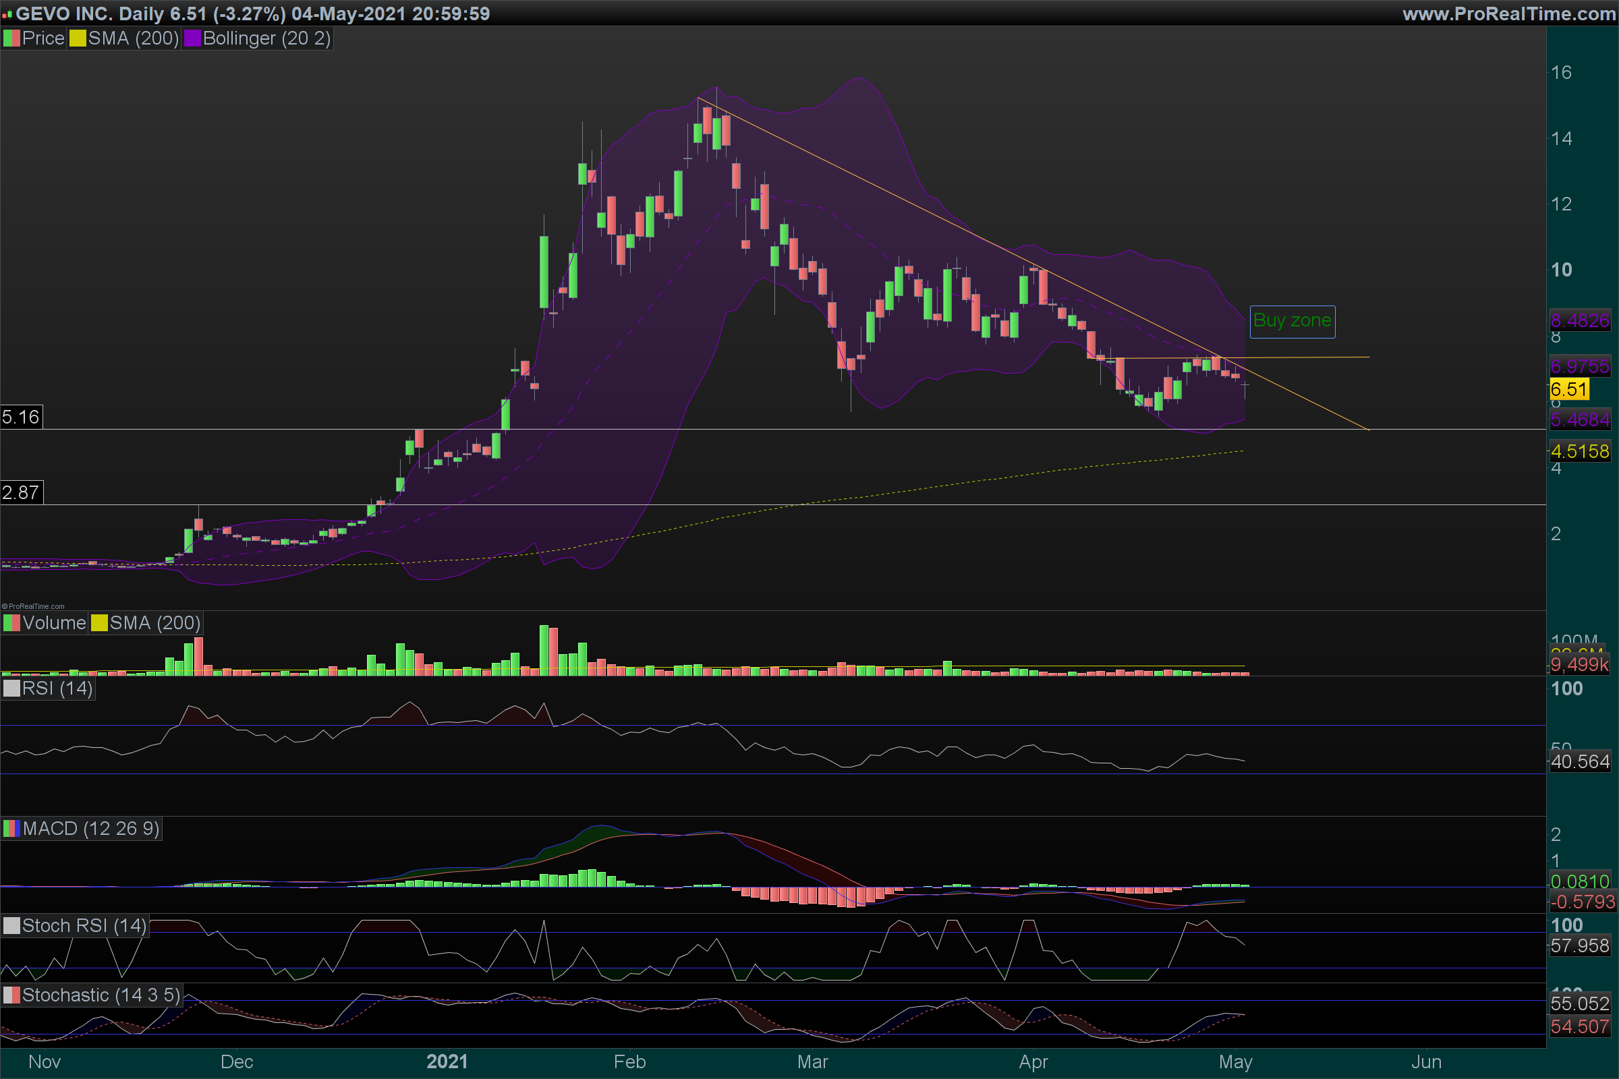1619x1079 pixels.
Task: Click the MACD (12 26 9) legend icon
Action: coord(11,829)
